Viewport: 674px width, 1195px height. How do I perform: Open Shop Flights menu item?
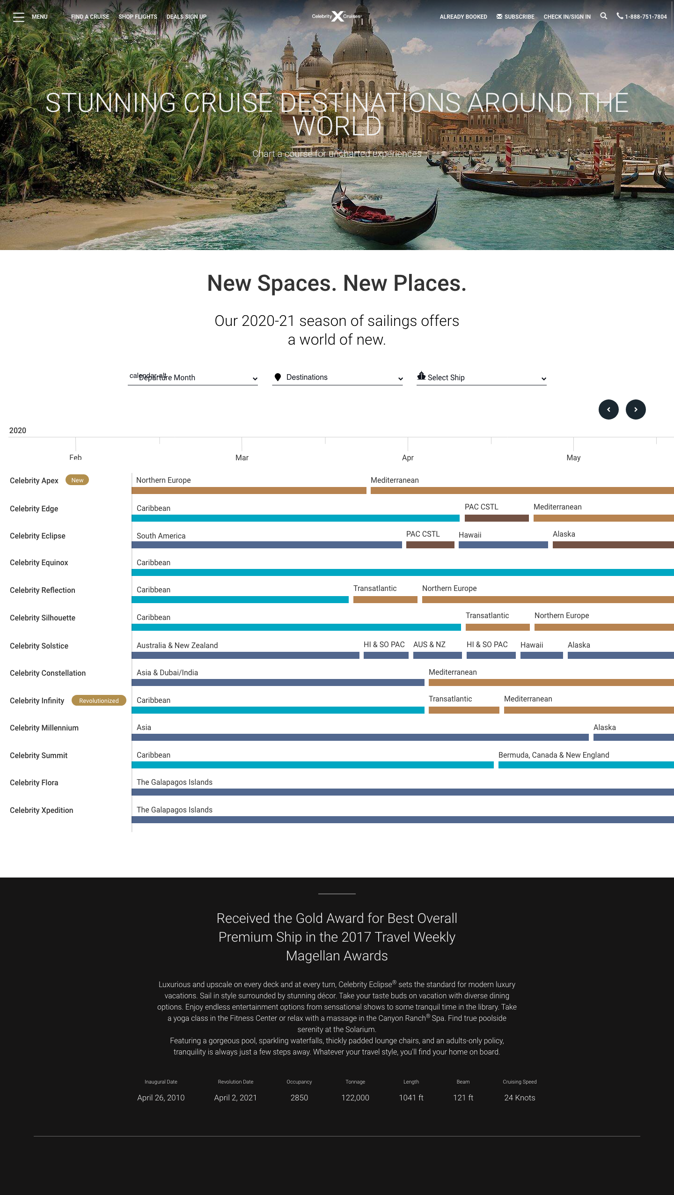(x=138, y=17)
